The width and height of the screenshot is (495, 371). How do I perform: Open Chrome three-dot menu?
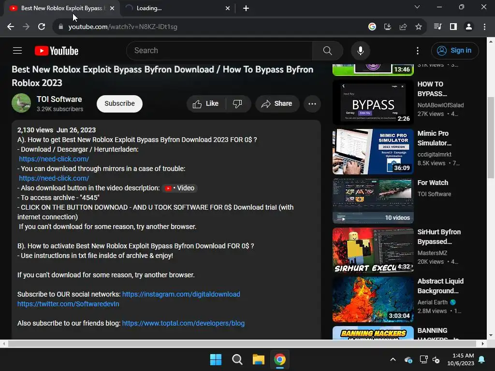(x=484, y=27)
